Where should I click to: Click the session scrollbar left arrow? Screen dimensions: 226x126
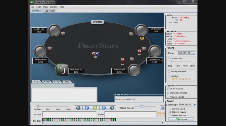click(44, 123)
